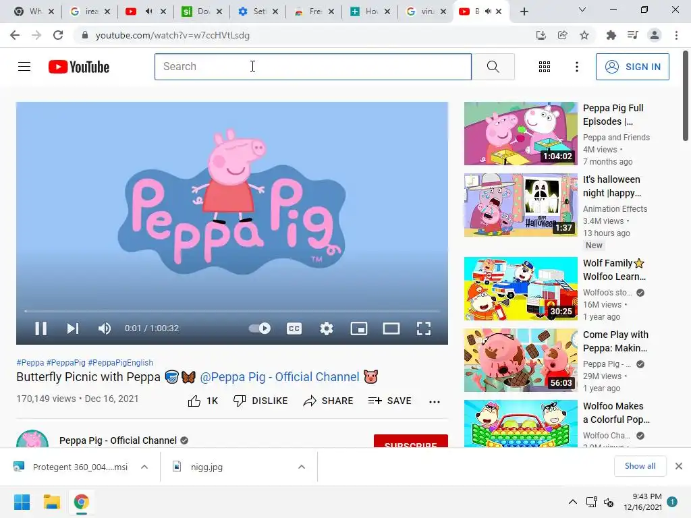Viewport: 691px width, 518px height.
Task: Expand options for Protegent 360 msi download
Action: point(144,467)
